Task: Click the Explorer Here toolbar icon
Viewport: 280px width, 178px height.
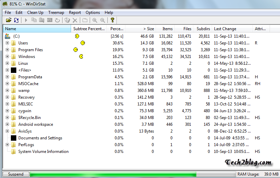Action: (x=41, y=20)
